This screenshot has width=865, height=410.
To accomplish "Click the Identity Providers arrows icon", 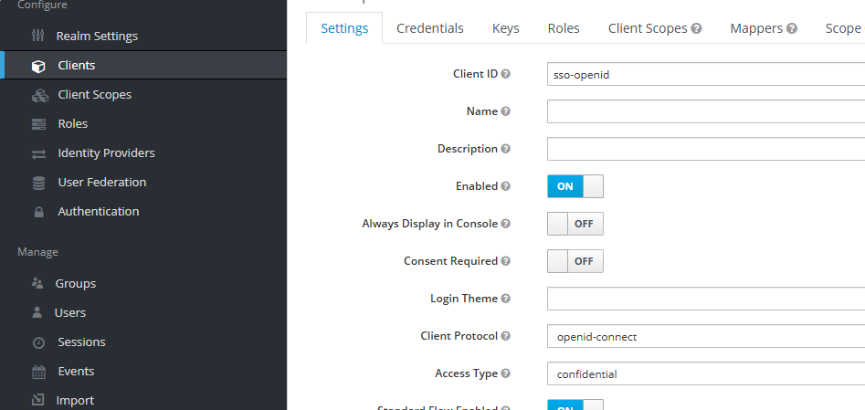I will (38, 153).
